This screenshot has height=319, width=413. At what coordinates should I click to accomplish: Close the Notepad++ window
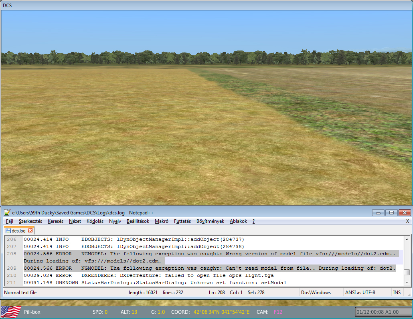405,212
